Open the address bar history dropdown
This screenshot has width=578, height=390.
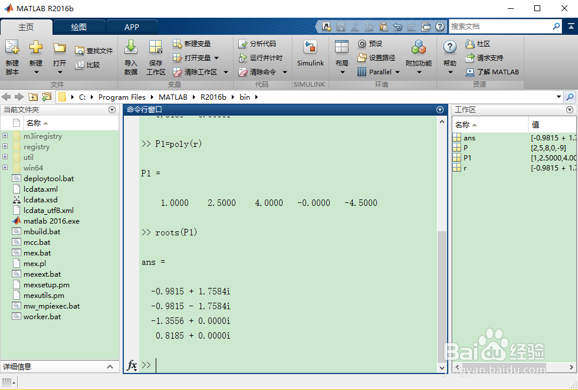click(559, 97)
